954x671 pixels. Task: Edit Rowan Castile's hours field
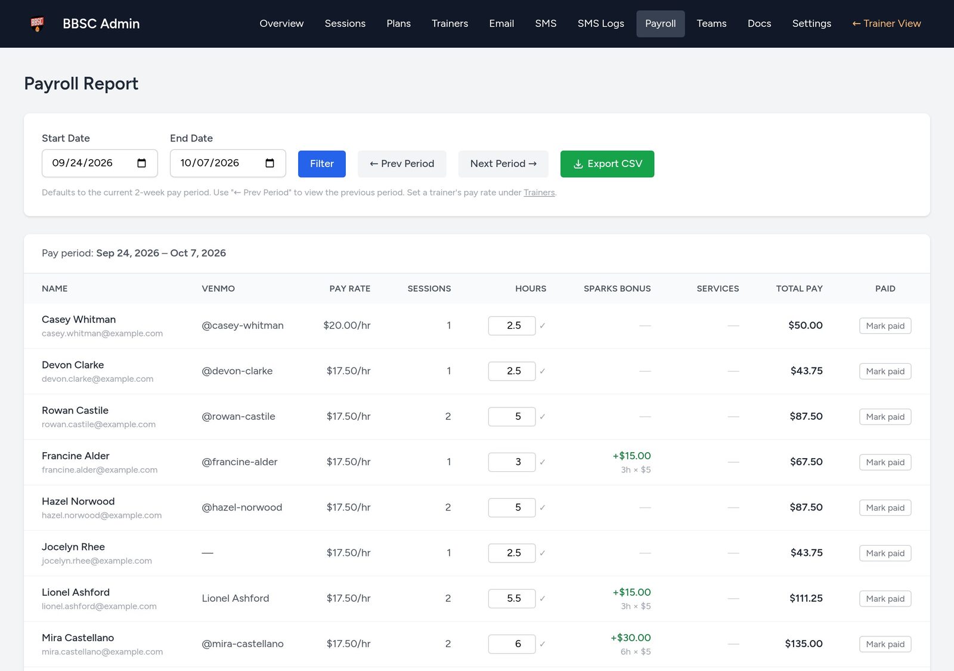point(512,416)
